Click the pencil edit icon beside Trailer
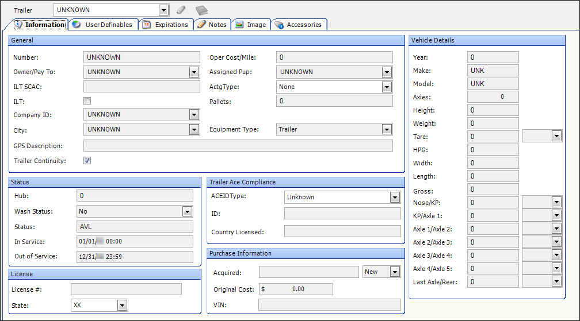 [x=181, y=10]
